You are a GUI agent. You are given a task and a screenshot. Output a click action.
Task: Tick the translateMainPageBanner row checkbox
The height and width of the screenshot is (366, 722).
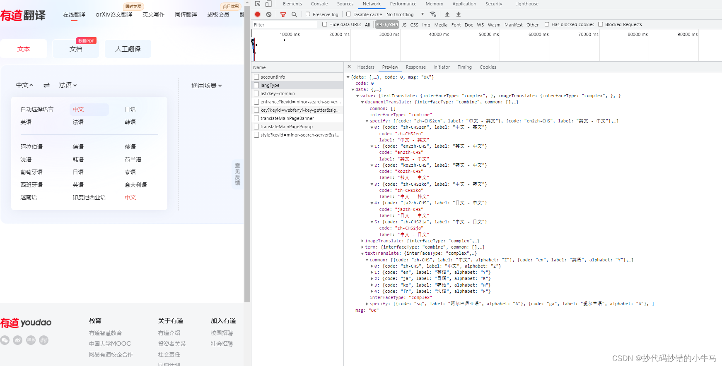[x=256, y=118]
